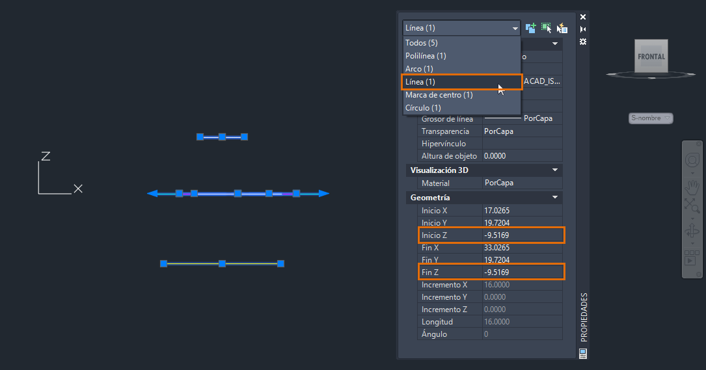Click the left arrow grip on the middle line
The width and height of the screenshot is (706, 370).
[152, 194]
